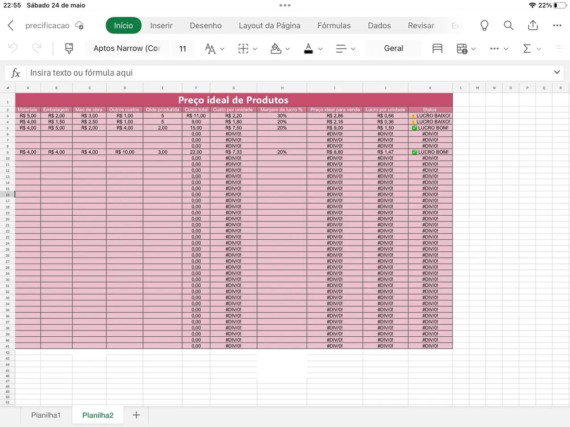Switch to the Planilha1 sheet tab
Screen dimensions: 570x427
46,415
